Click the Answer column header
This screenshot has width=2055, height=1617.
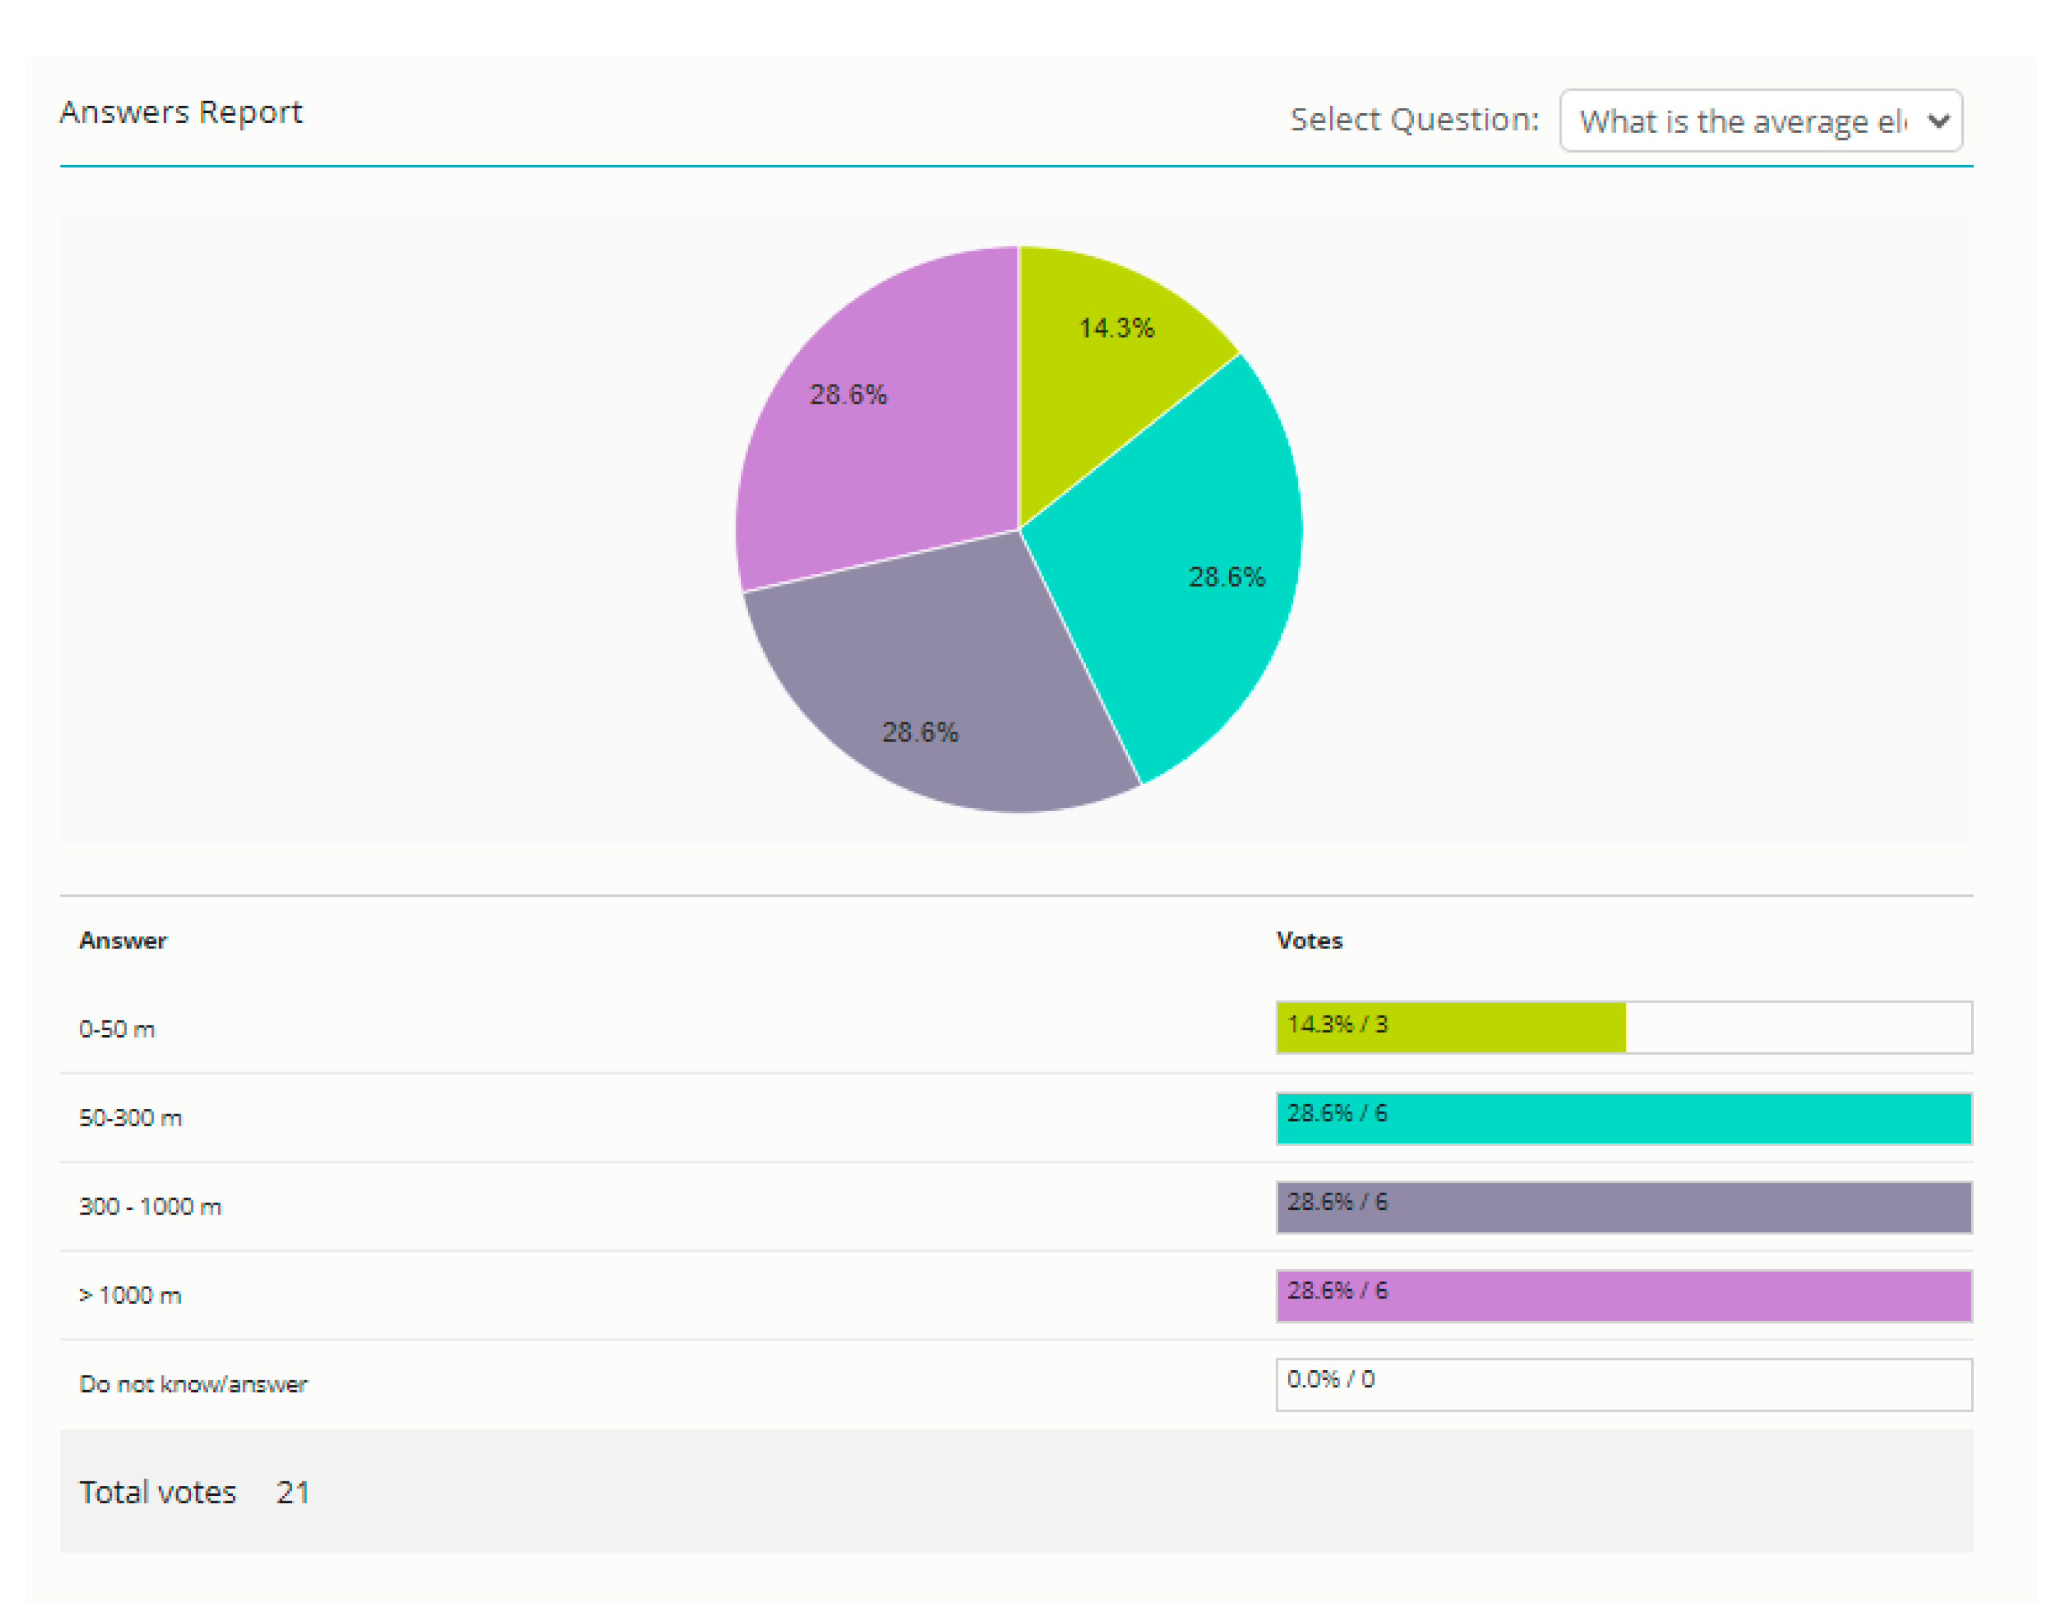[122, 940]
